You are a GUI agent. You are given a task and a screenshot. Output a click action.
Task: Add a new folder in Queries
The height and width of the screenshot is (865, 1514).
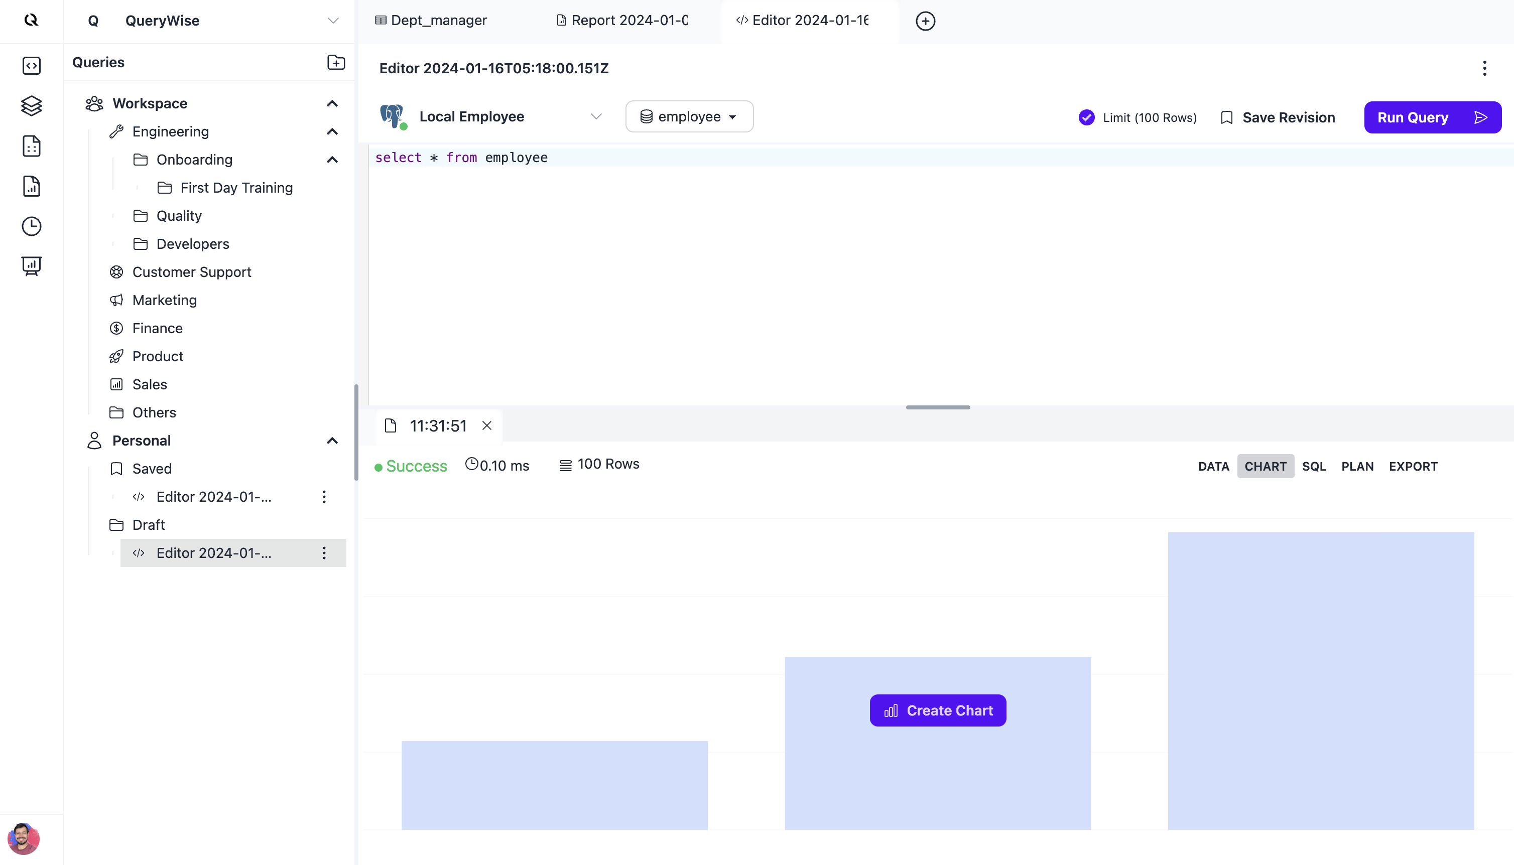pos(336,62)
